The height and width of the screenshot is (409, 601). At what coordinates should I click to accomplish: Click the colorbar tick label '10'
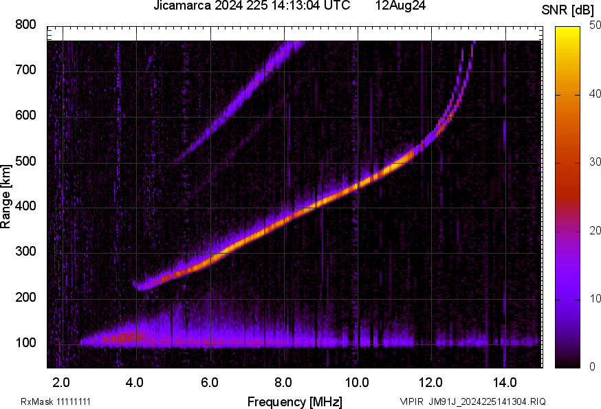click(595, 298)
